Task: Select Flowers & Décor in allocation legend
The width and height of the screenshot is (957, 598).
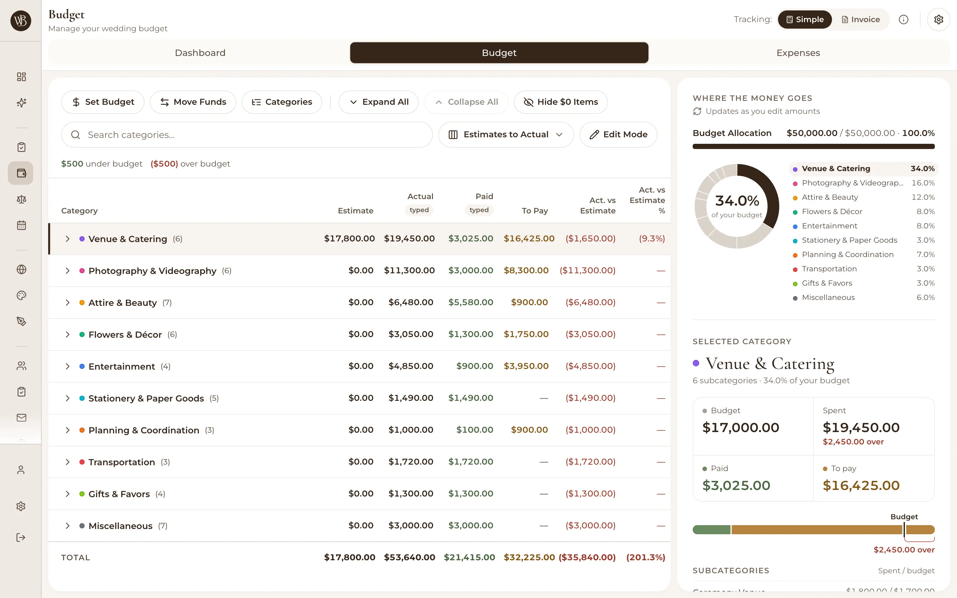Action: pyautogui.click(x=864, y=211)
